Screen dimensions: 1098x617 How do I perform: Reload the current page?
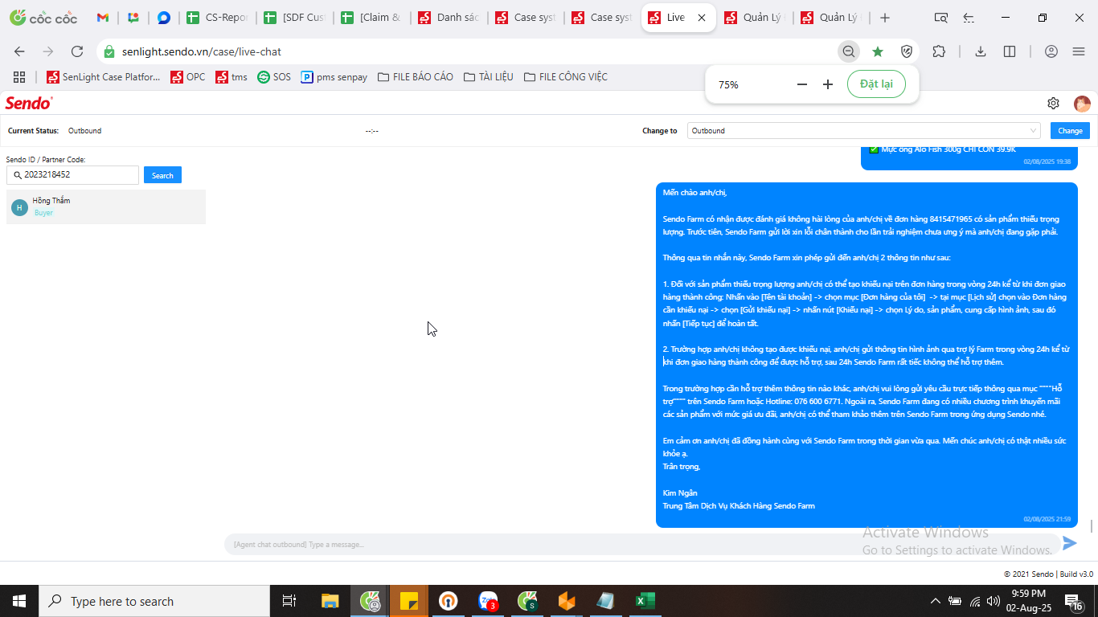pyautogui.click(x=77, y=51)
